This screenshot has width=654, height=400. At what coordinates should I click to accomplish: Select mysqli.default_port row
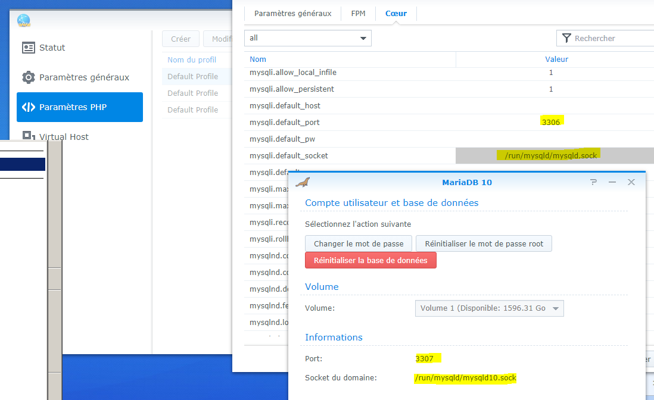[449, 123]
